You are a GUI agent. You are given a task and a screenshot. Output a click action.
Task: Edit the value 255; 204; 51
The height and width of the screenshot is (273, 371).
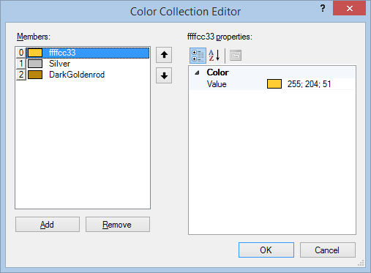click(309, 84)
